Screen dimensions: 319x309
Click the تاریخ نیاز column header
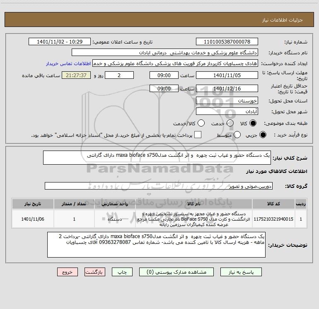(x=33, y=204)
